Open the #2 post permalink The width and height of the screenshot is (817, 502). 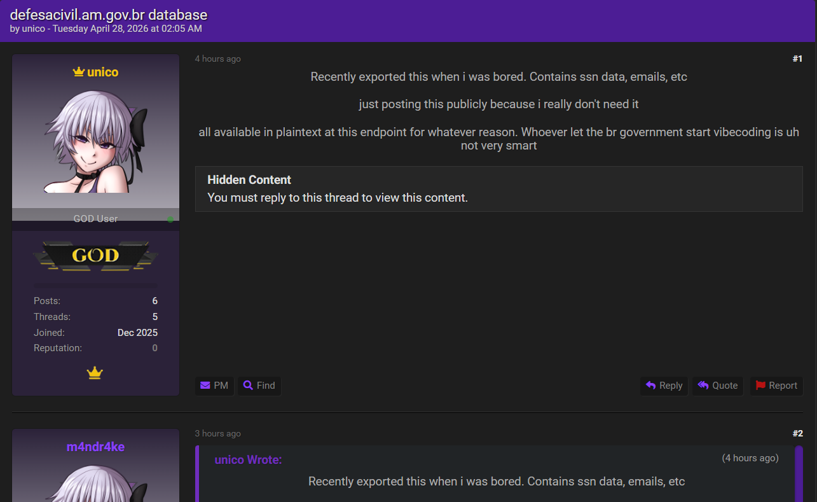797,433
